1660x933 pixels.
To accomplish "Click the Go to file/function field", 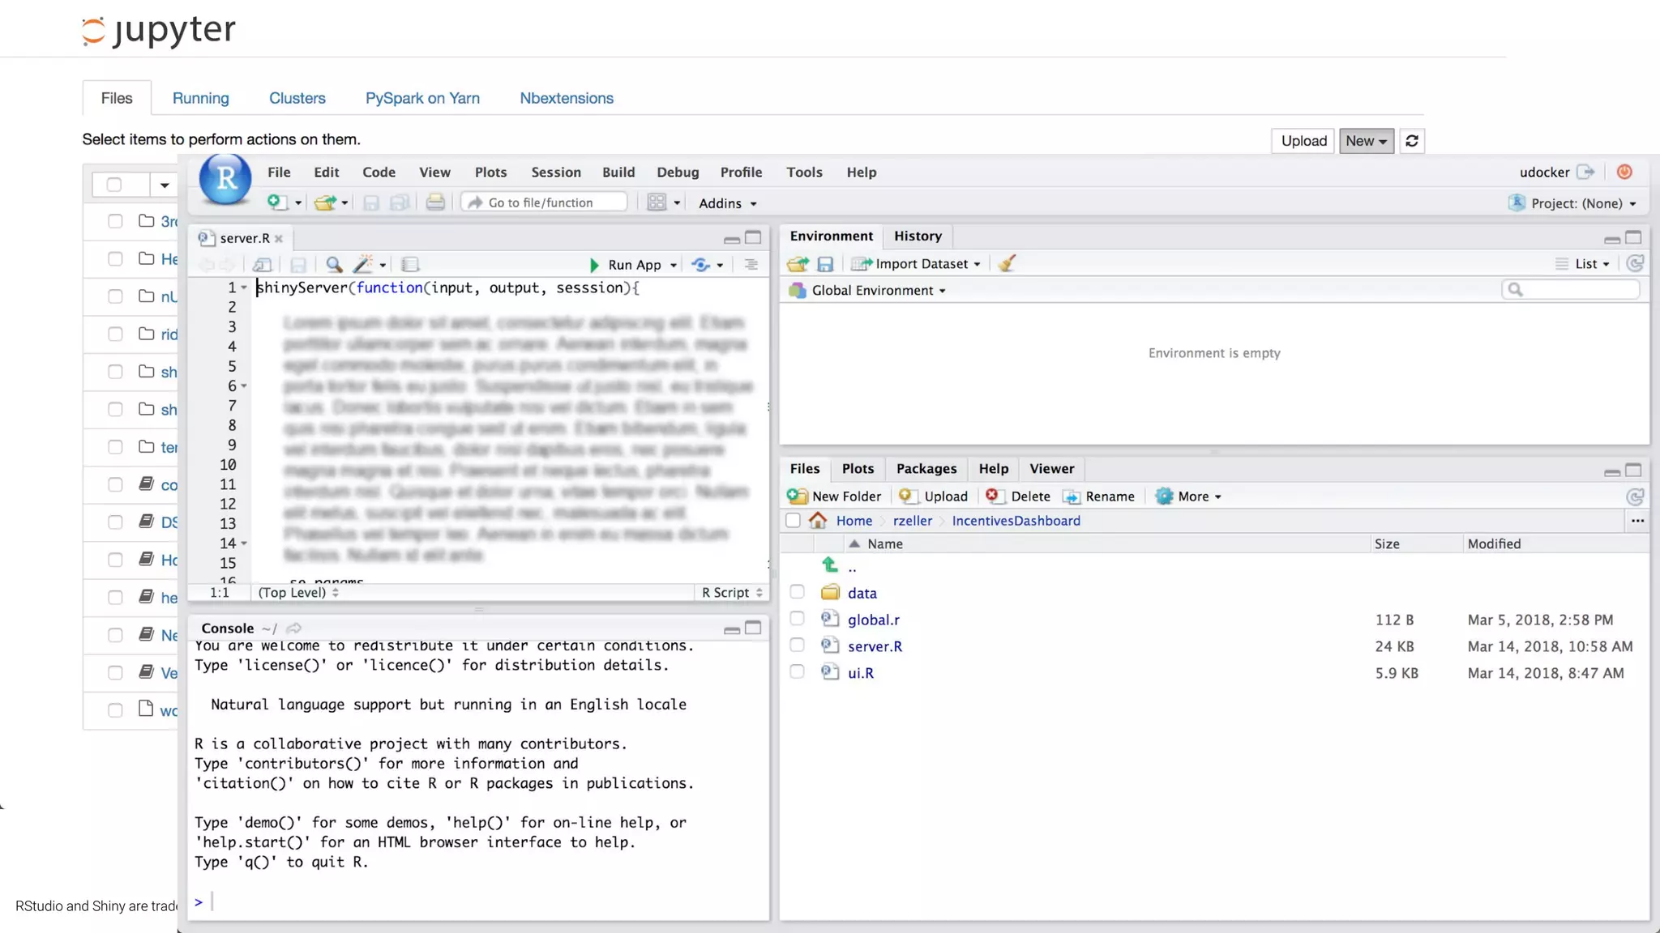I will pyautogui.click(x=545, y=202).
